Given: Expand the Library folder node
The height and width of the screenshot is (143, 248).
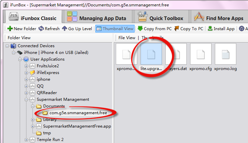Looking at the screenshot, I should (32, 120).
